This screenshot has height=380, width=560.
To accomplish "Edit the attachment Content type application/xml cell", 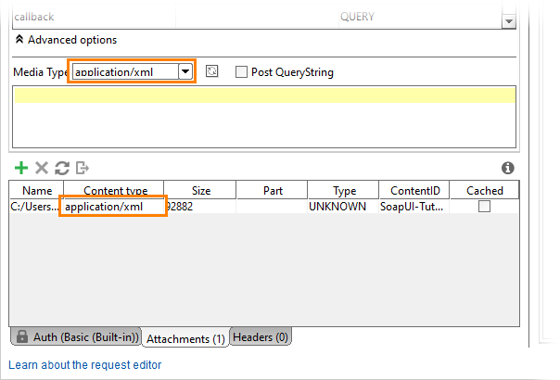I will [113, 206].
